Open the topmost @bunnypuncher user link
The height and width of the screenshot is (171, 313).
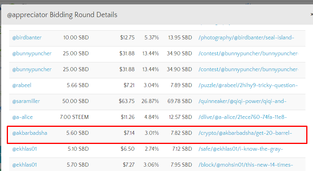pyautogui.click(x=31, y=53)
